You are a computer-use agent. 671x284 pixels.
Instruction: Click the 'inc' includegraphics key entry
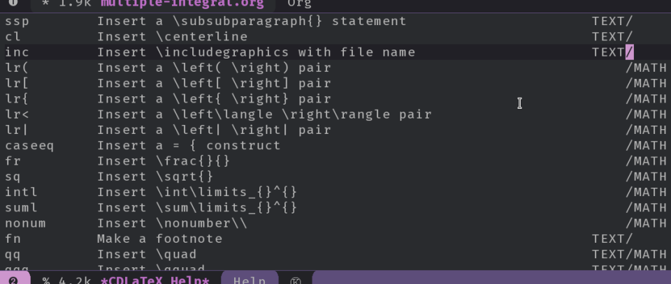pyautogui.click(x=17, y=52)
